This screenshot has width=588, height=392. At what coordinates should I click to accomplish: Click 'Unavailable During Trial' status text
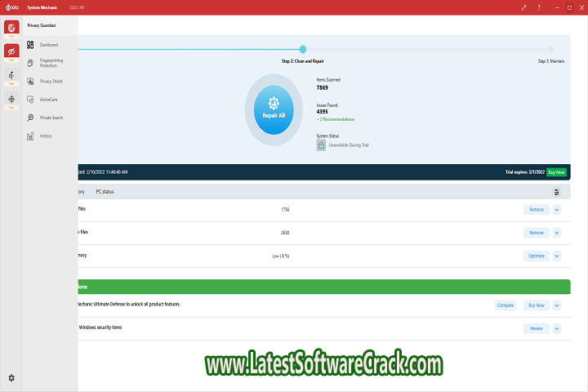pos(349,145)
